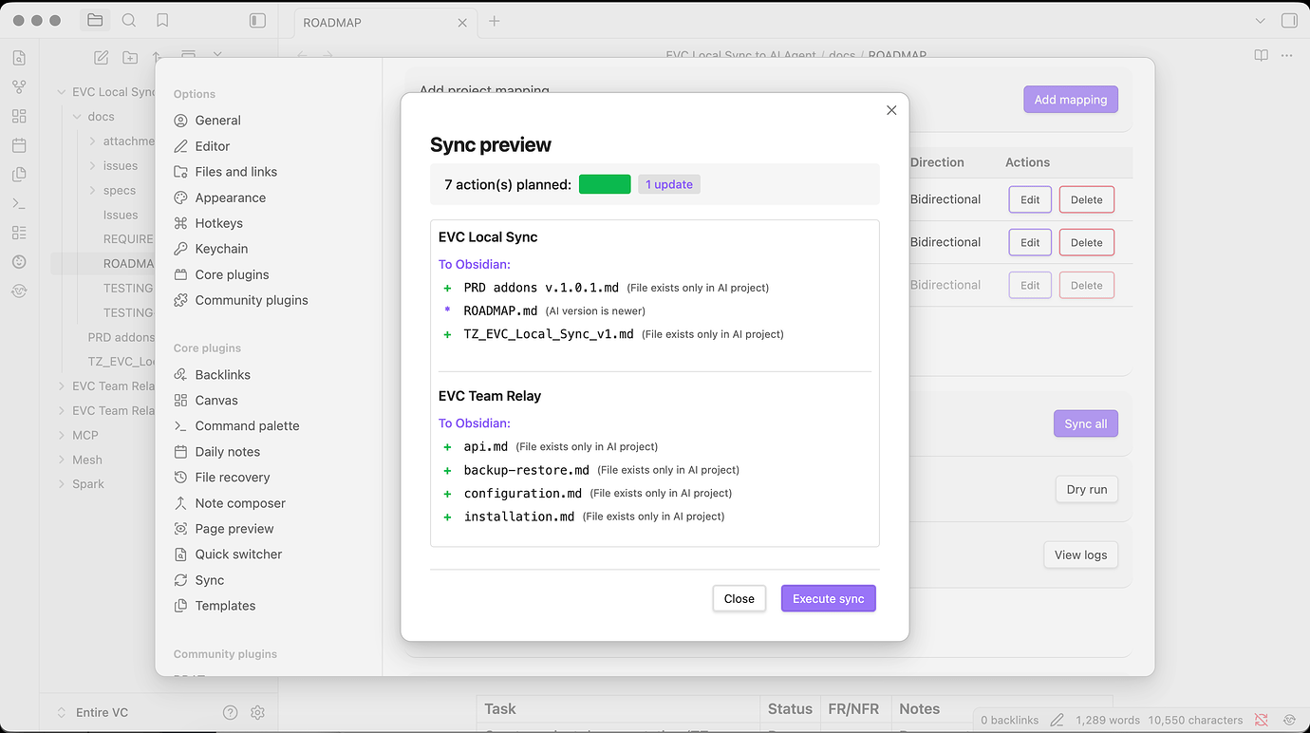Screen dimensions: 1310x733
Task: Expand the Mesh folder
Action: [62, 460]
